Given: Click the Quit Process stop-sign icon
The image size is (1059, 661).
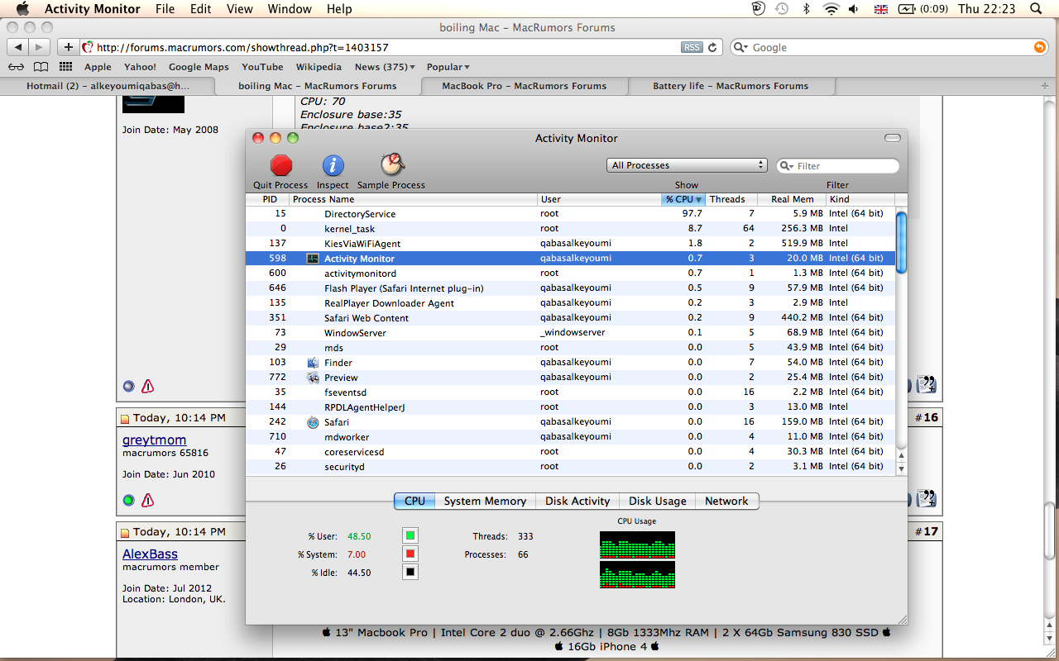Looking at the screenshot, I should (x=281, y=165).
